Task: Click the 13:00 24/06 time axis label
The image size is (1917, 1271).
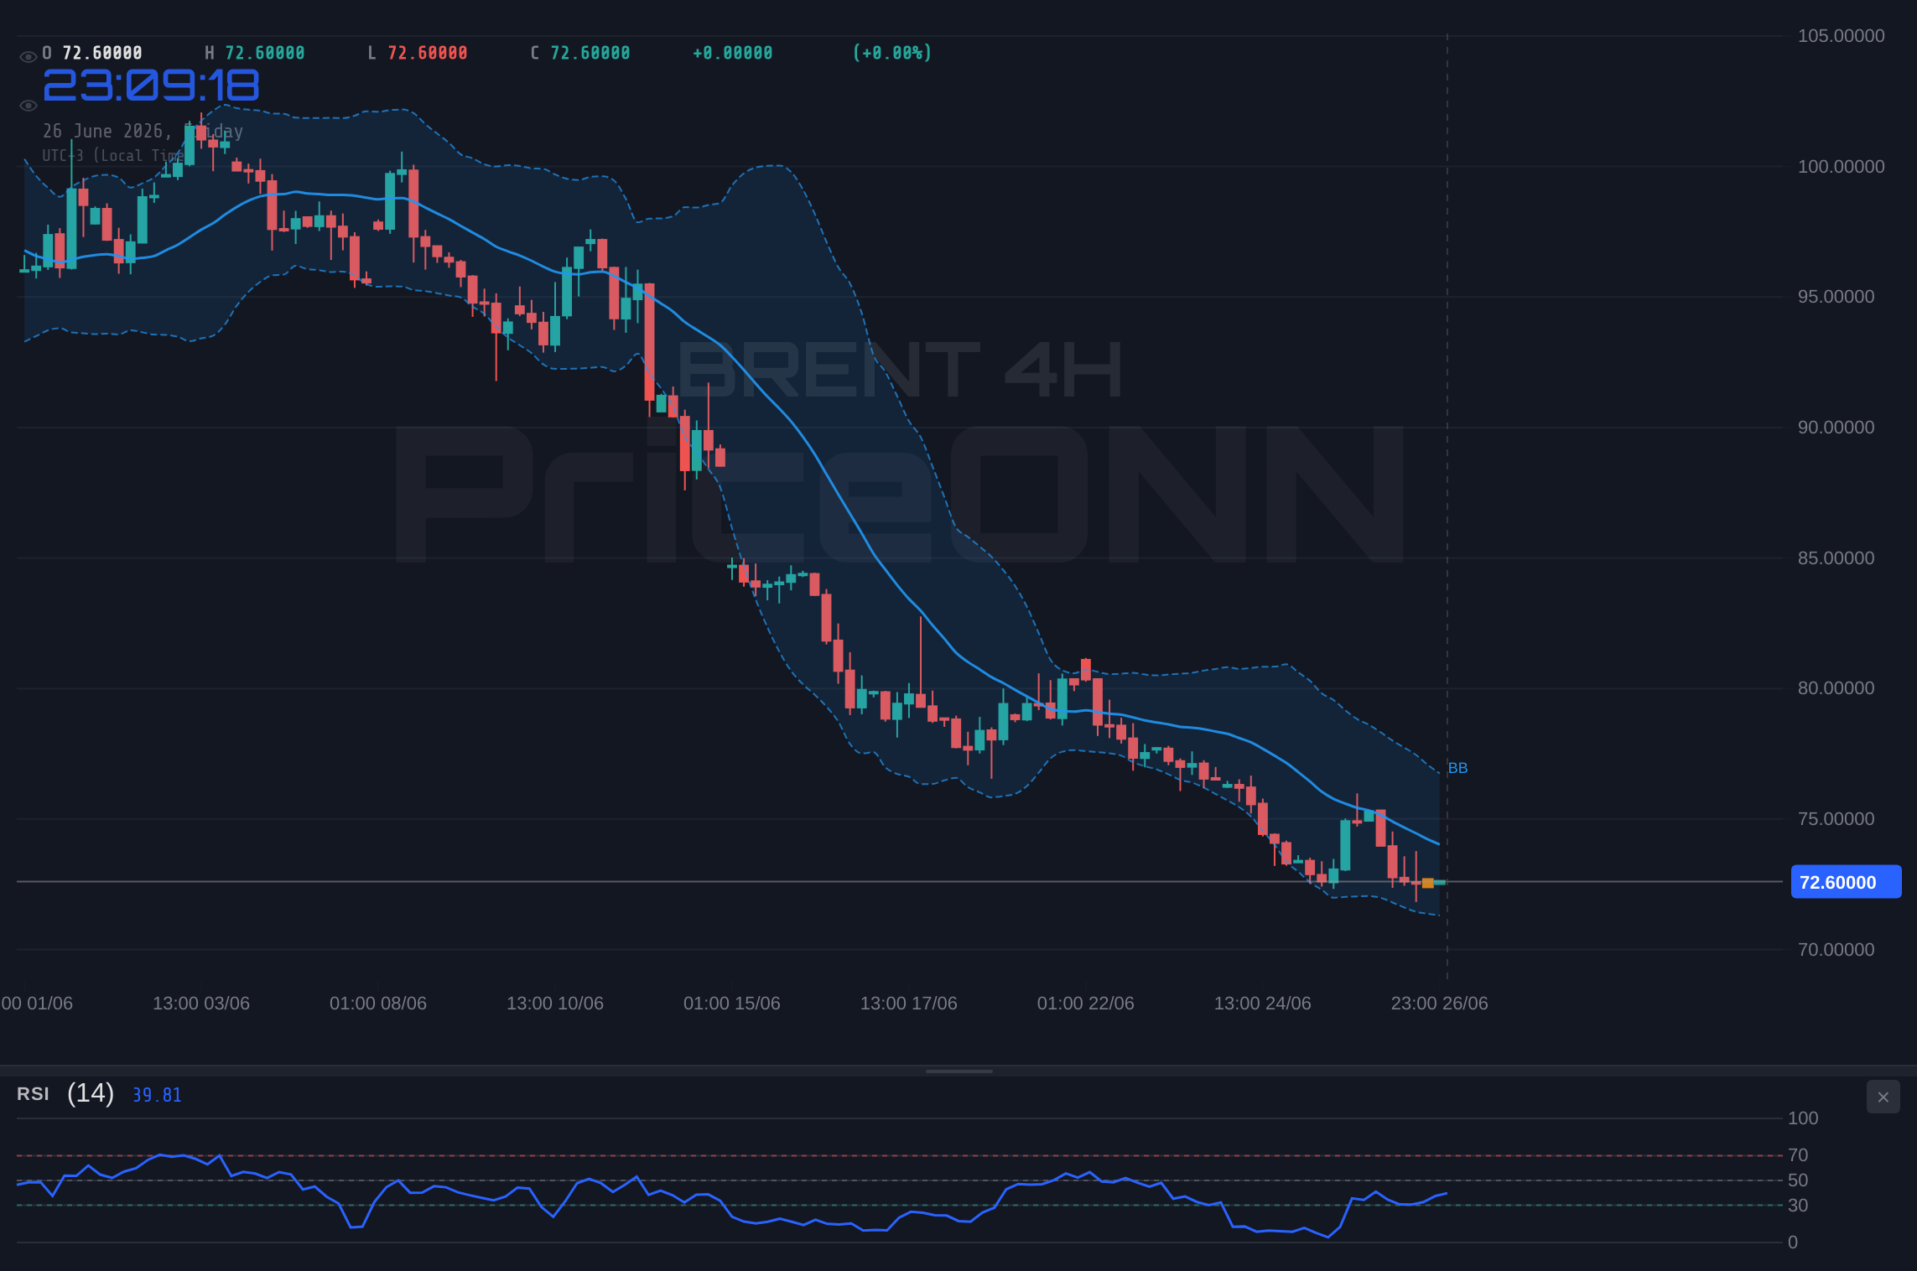Action: tap(1263, 1004)
